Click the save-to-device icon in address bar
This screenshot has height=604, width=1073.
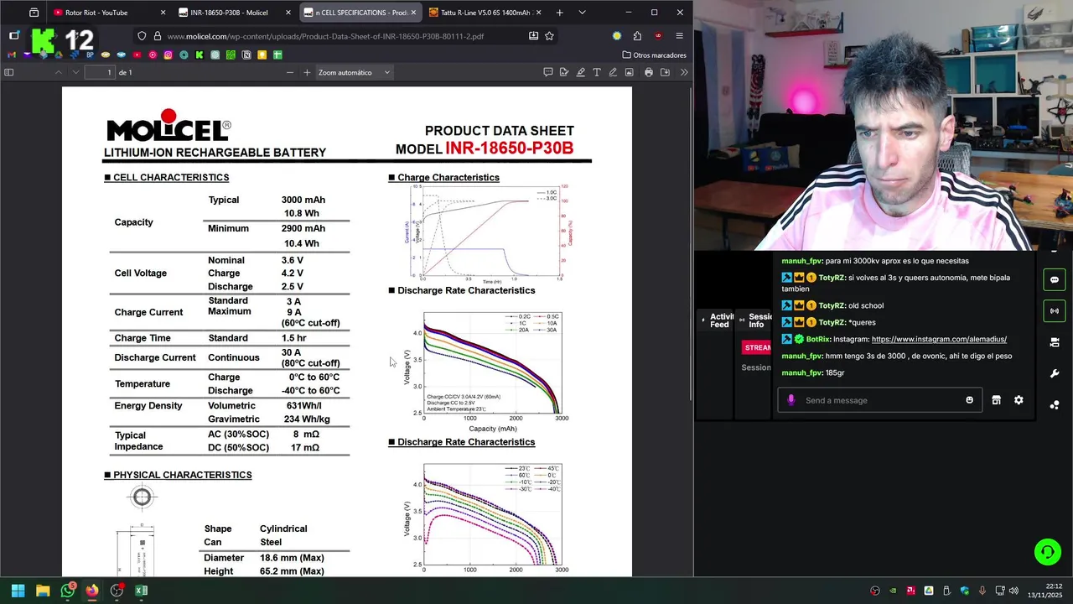533,36
